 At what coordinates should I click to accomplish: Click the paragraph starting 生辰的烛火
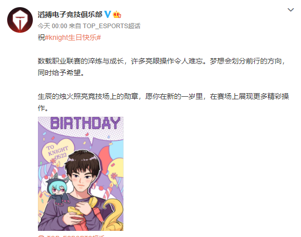click(163, 102)
